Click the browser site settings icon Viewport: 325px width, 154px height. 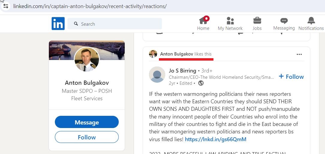(x=6, y=6)
